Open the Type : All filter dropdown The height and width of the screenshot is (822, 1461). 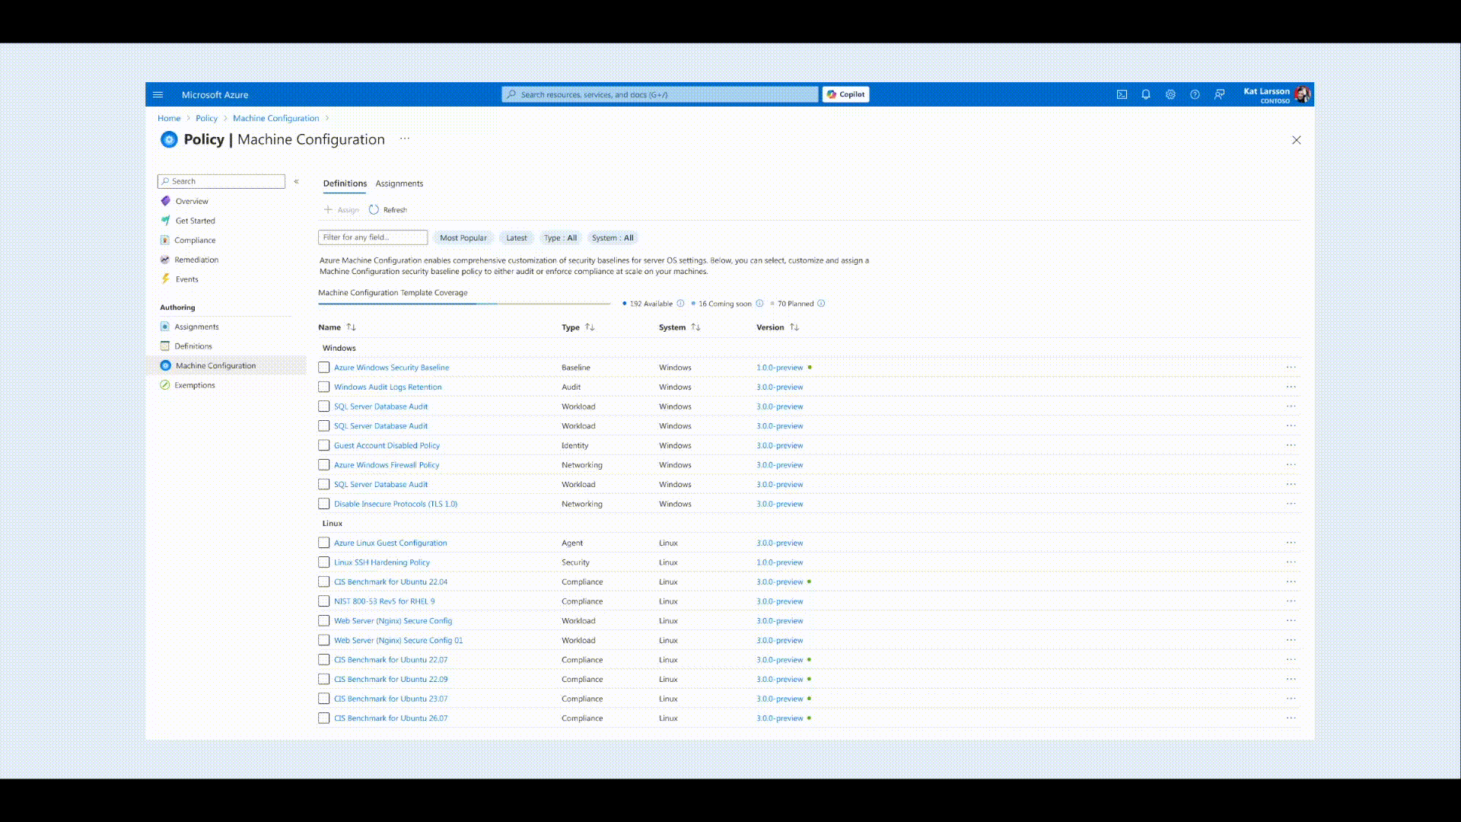point(560,237)
